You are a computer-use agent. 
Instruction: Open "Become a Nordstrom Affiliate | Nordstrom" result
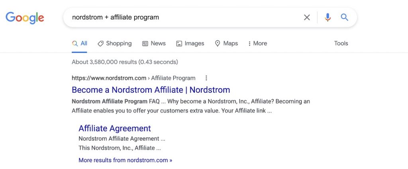coord(151,90)
